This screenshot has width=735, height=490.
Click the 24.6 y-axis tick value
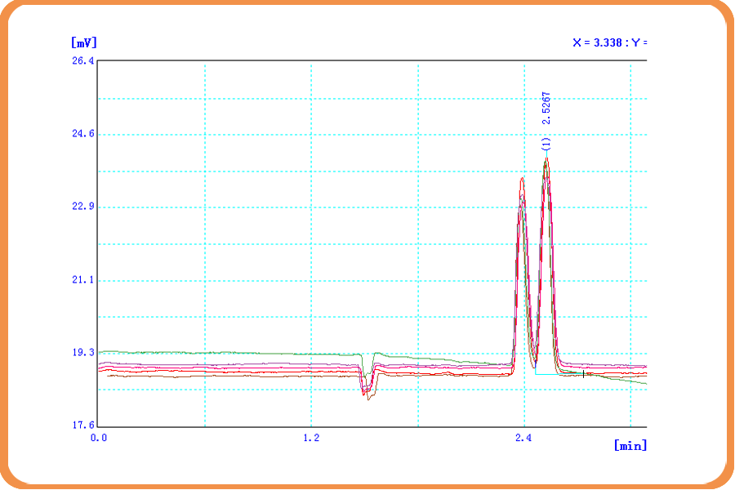click(x=83, y=134)
